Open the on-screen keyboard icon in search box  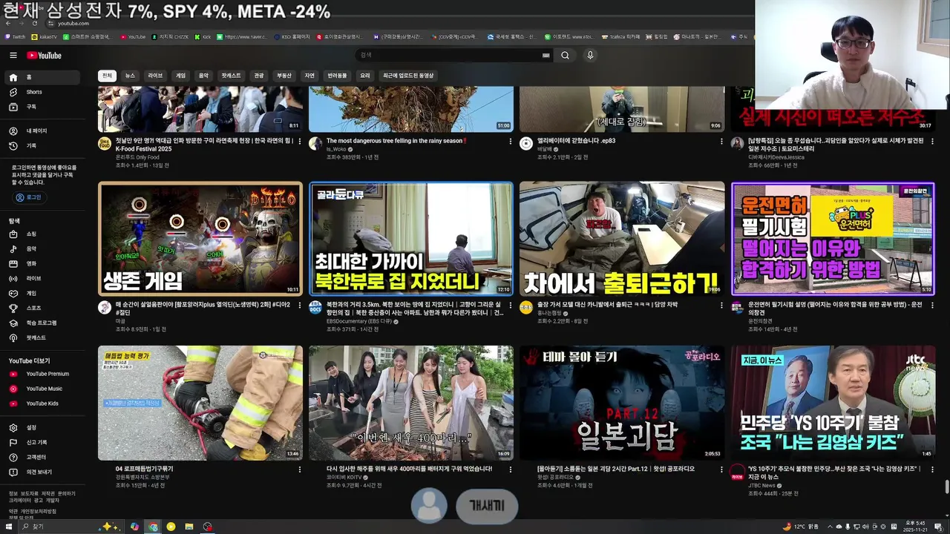pos(546,55)
